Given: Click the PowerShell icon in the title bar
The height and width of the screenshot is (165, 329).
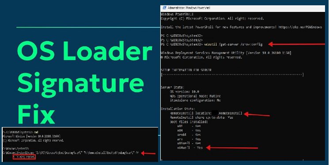Looking at the screenshot, I should tap(164, 8).
